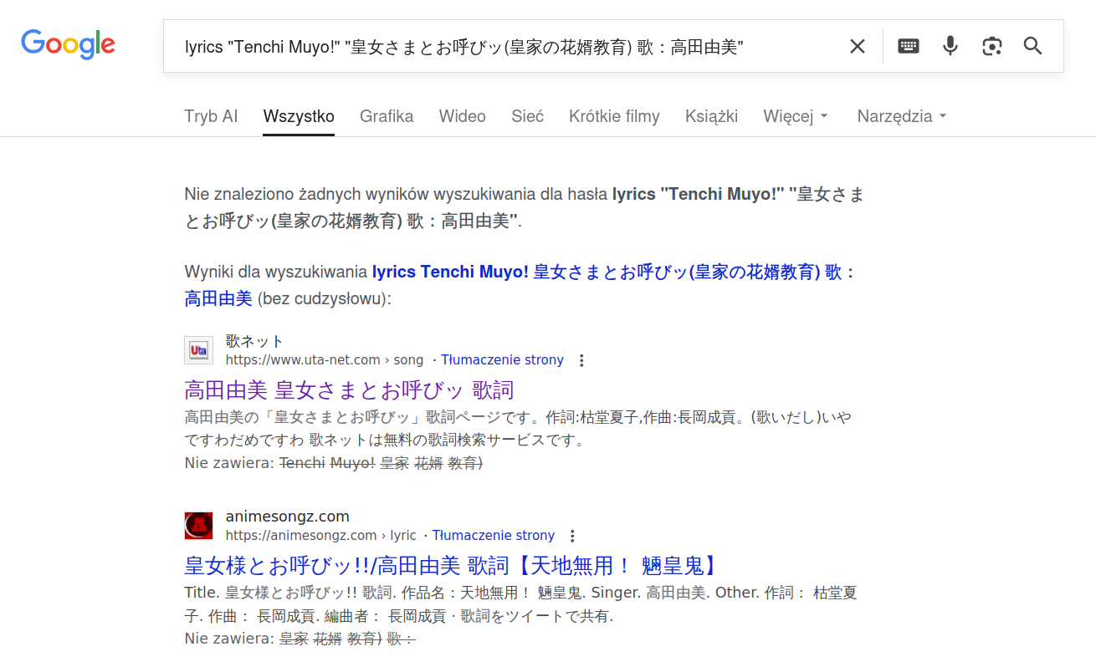The image size is (1096, 667).
Task: Click inside the search query text field
Action: pyautogui.click(x=502, y=47)
